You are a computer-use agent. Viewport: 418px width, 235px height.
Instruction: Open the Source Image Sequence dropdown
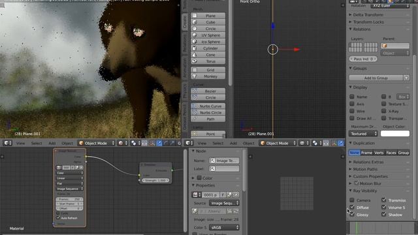click(224, 203)
